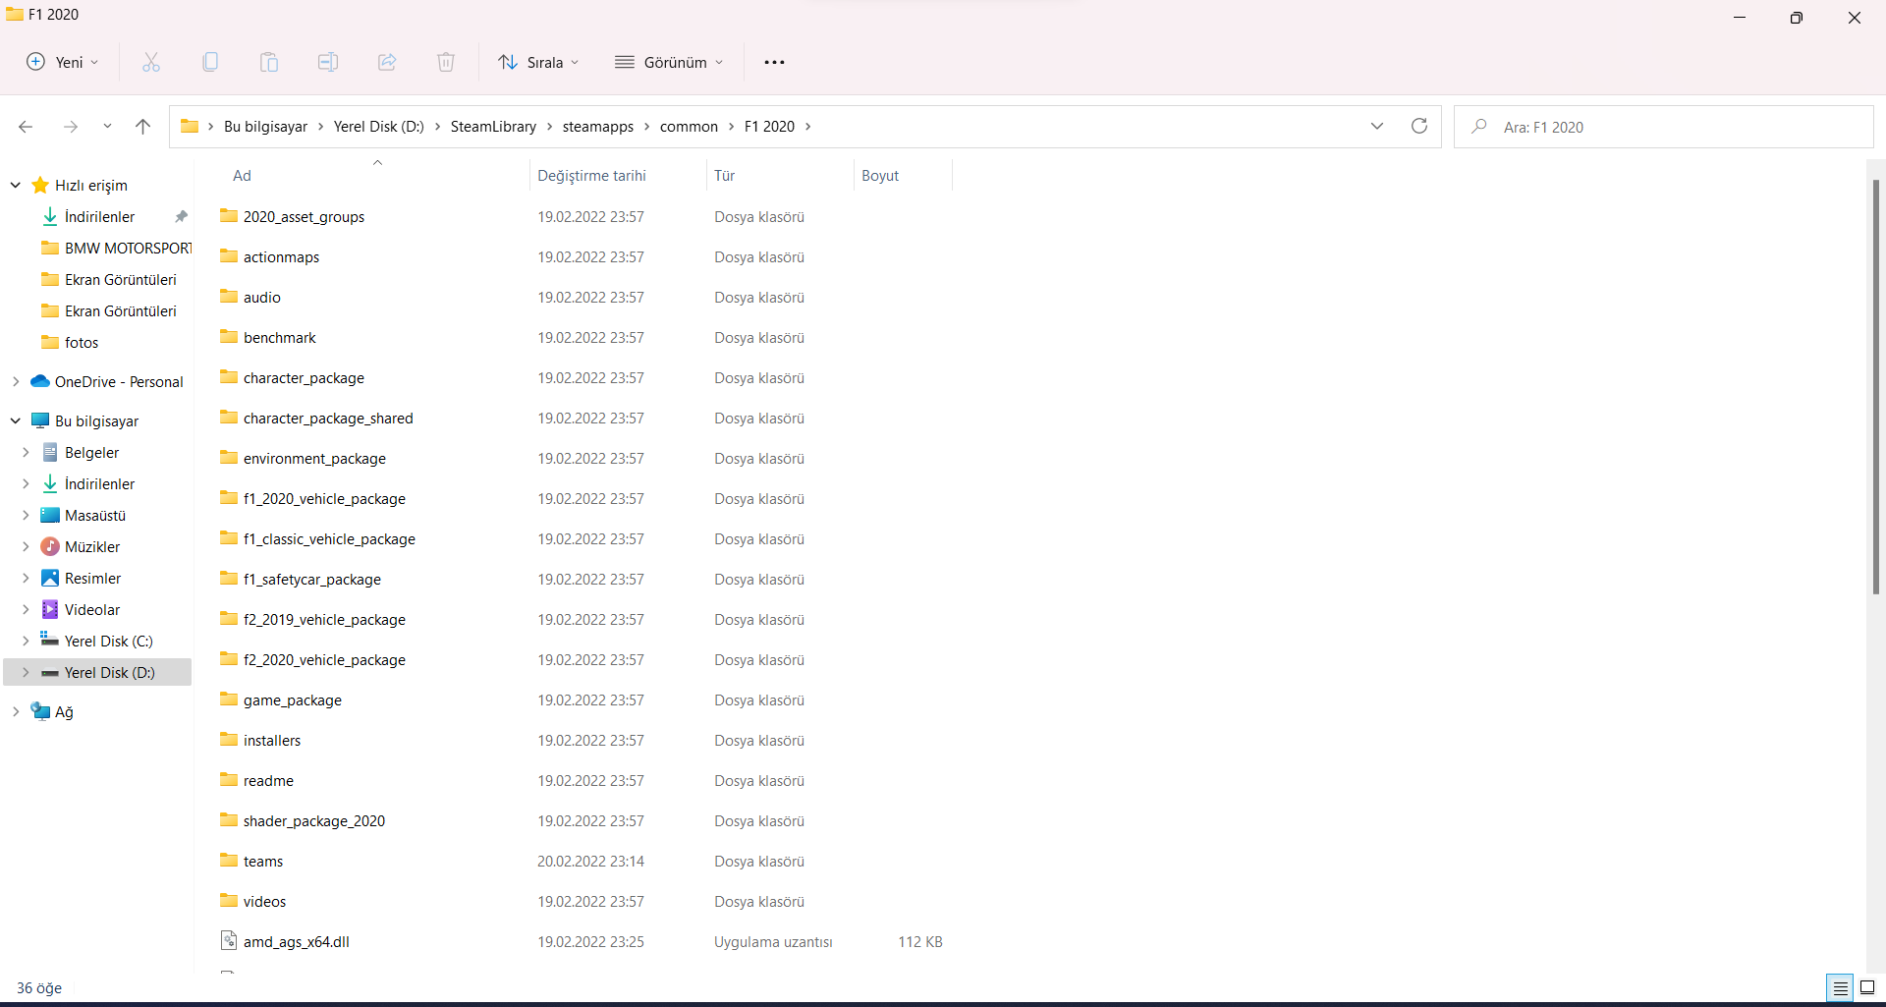1886x1007 pixels.
Task: Click the Rename icon in toolbar
Action: pos(328,62)
